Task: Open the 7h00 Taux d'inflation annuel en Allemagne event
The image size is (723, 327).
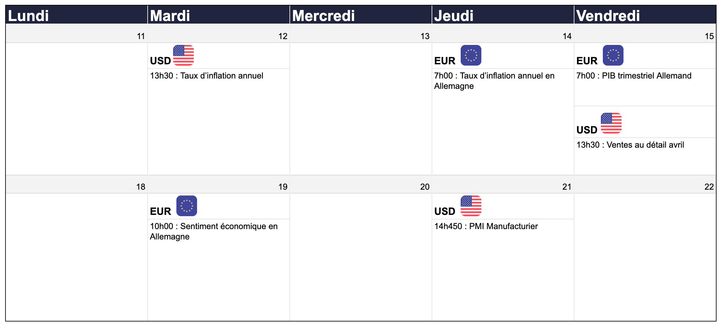Action: [x=494, y=81]
